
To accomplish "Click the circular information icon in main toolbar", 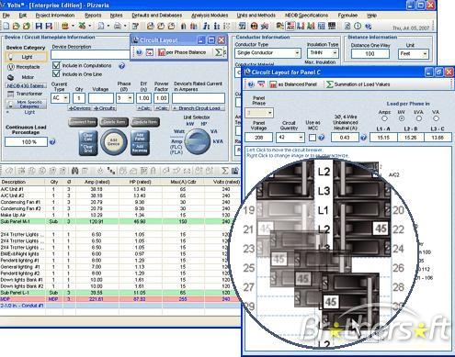I will coord(358,26).
